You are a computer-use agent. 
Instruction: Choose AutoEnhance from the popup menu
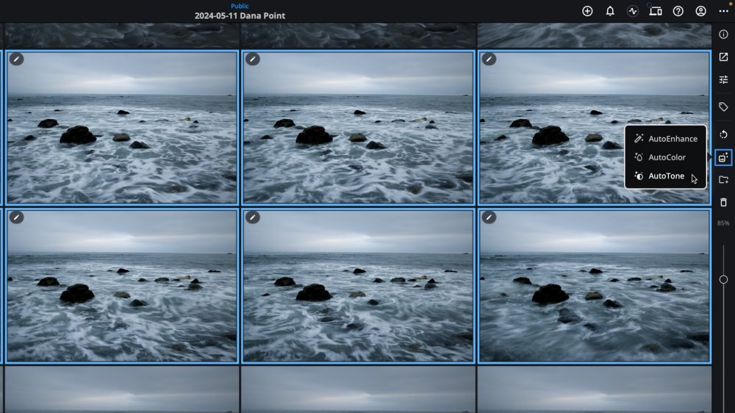[666, 139]
